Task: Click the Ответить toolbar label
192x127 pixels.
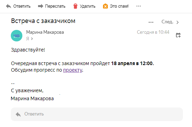Action: 22,6
